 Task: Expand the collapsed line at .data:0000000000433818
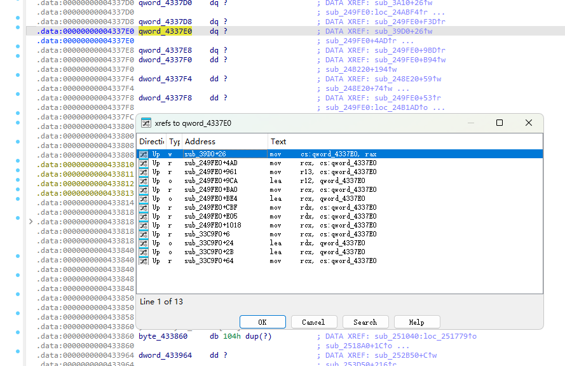[31, 222]
